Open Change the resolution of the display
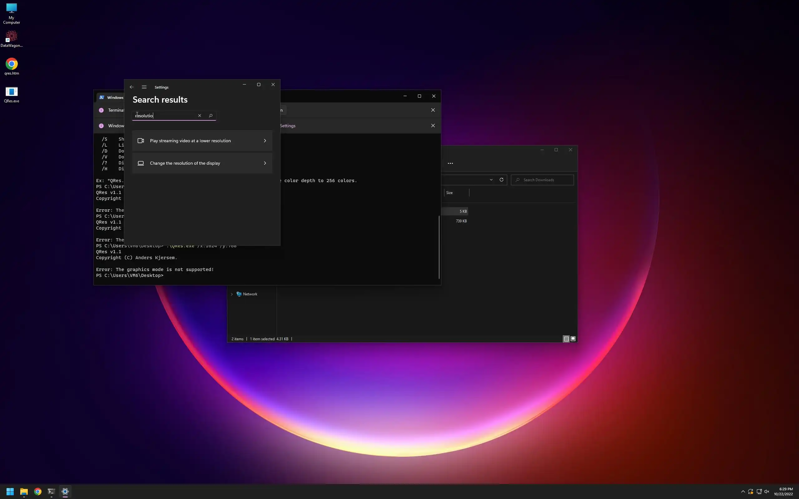 [x=202, y=163]
